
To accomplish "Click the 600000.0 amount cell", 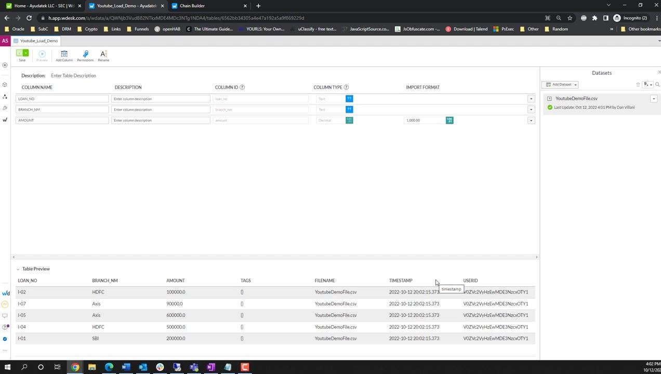I will [x=176, y=315].
